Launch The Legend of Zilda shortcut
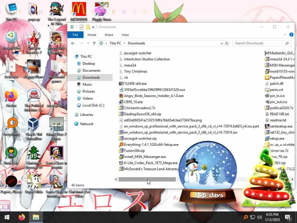Image resolution: width=297 pixels, height=223 pixels. [57, 14]
